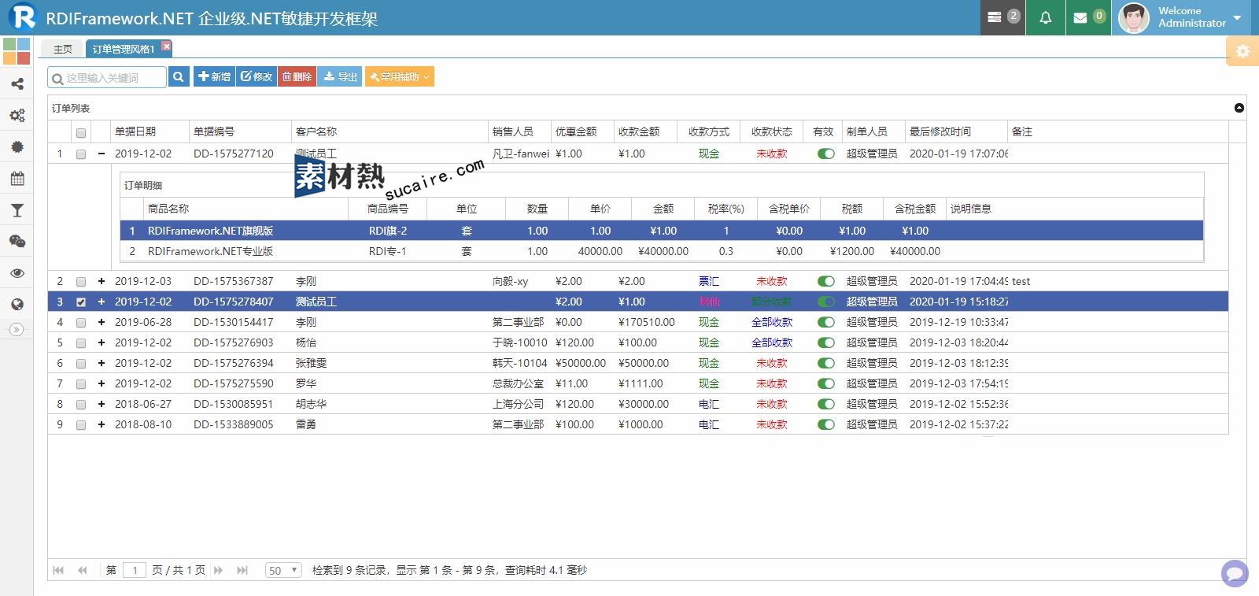The height and width of the screenshot is (596, 1259).
Task: Click the share icon in left sidebar
Action: 17,84
